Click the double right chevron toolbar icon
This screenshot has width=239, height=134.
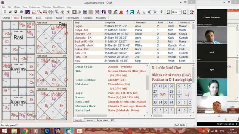click(155, 12)
